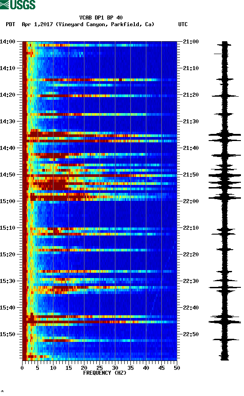Click the 14:20 PDT time label
This screenshot has width=244, height=396.
[8, 95]
